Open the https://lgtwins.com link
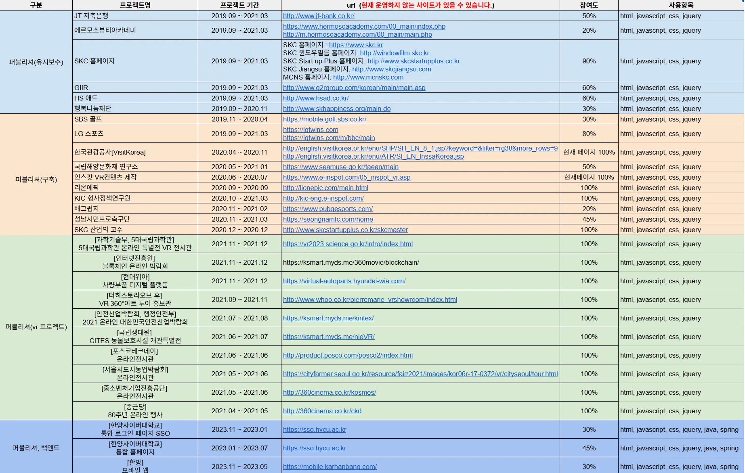745x473 pixels. (x=311, y=130)
